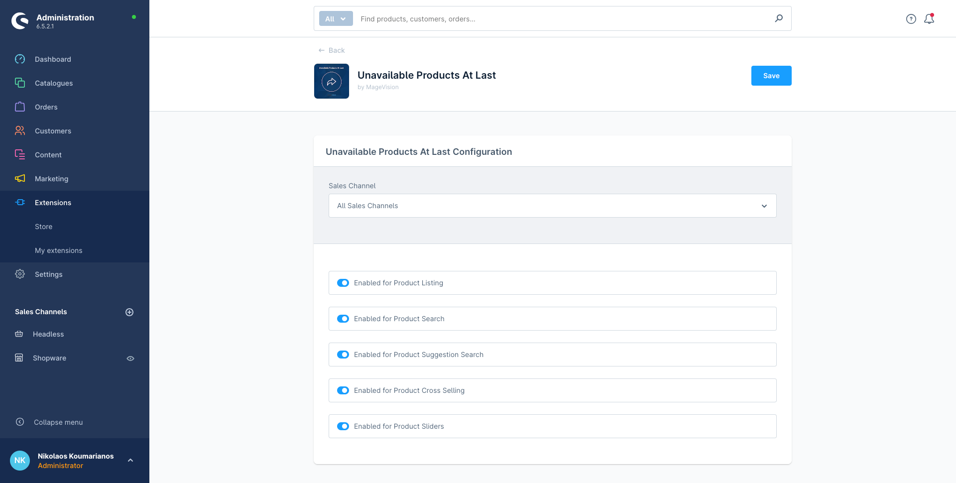Click the green status dot indicator
This screenshot has width=956, height=483.
pos(134,17)
